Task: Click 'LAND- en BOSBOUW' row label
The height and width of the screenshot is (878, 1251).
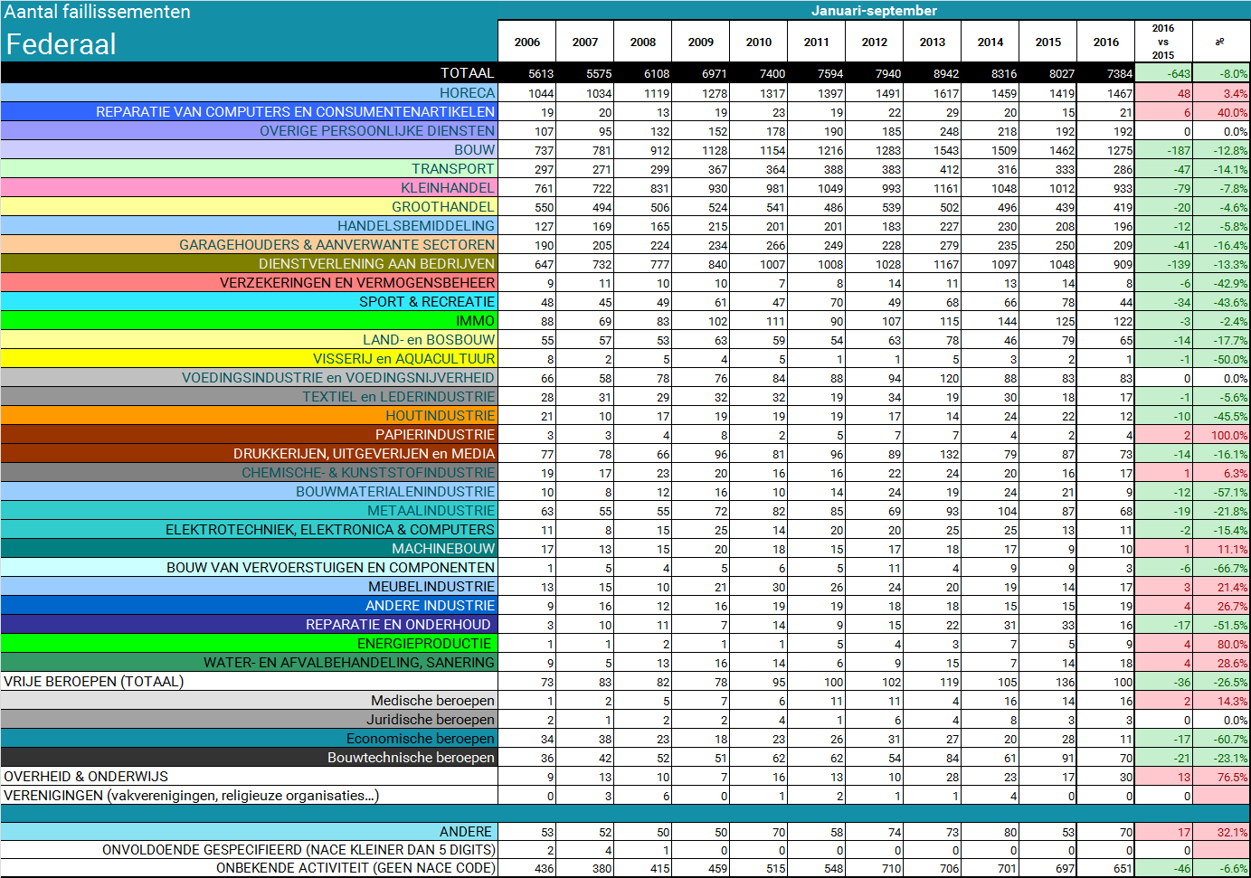Action: pyautogui.click(x=429, y=339)
